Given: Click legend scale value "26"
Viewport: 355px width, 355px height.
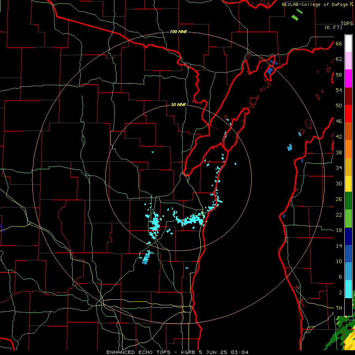Looking at the screenshot, I should click(x=339, y=199).
